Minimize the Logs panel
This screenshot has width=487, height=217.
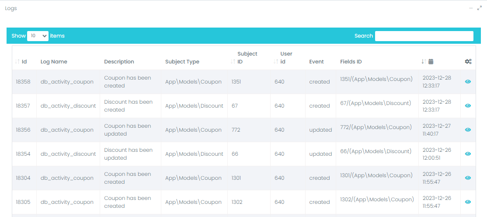click(x=471, y=8)
